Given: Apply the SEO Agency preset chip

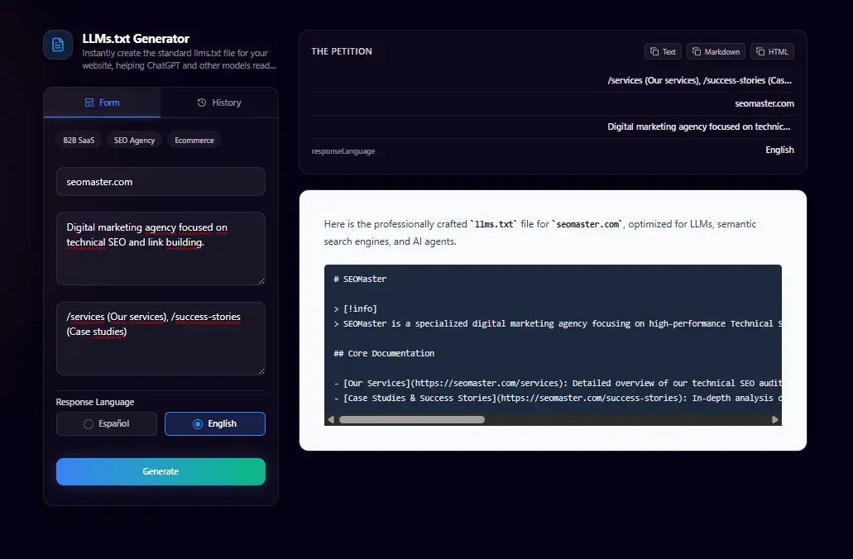Looking at the screenshot, I should point(134,141).
